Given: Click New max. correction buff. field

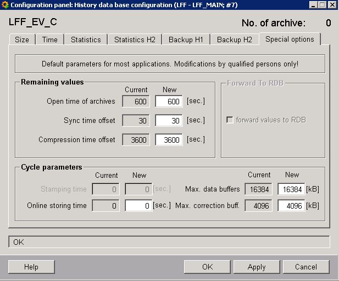Looking at the screenshot, I should point(291,206).
